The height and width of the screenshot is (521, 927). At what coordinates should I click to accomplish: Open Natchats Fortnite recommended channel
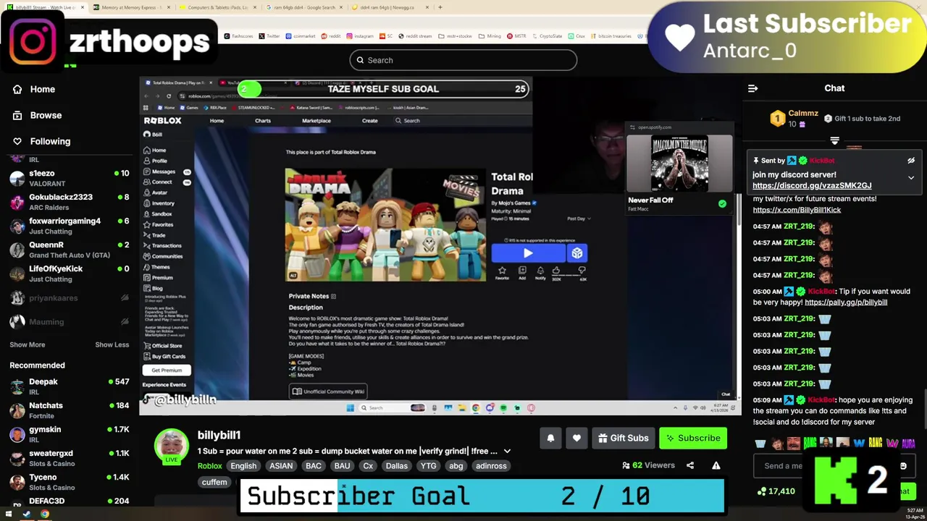click(70, 410)
